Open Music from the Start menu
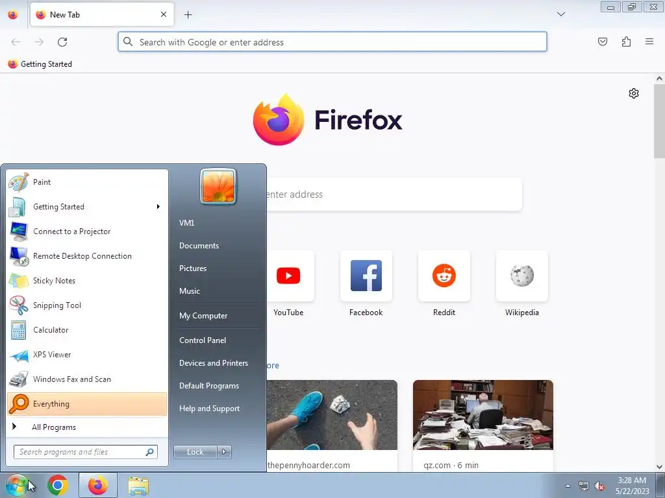The image size is (665, 498). (x=190, y=291)
